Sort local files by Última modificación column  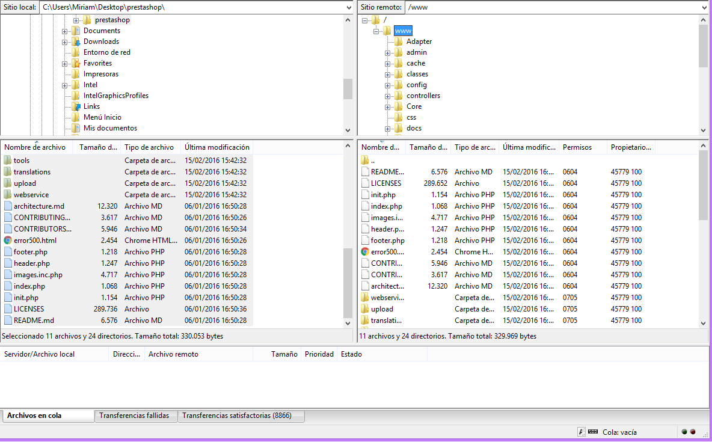[x=217, y=147]
